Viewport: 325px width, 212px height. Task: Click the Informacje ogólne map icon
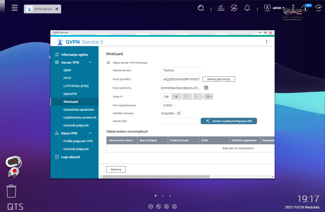point(57,54)
